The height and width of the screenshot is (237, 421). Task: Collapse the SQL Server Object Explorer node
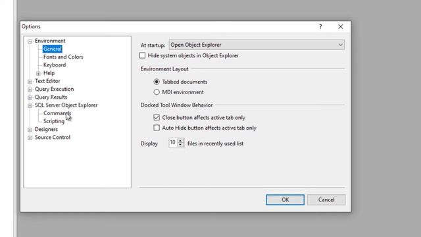tap(30, 105)
